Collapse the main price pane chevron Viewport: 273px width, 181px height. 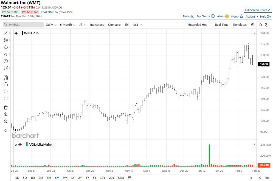click(x=255, y=33)
